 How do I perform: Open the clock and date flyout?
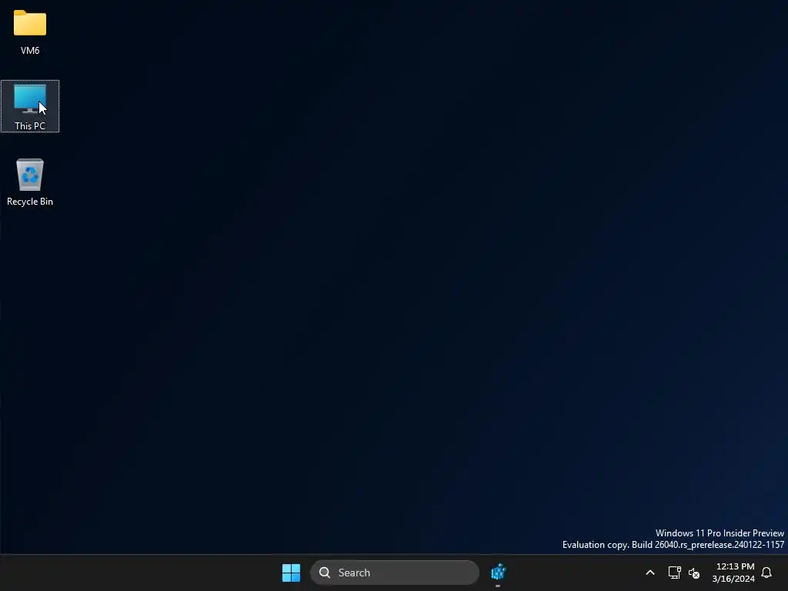(733, 573)
